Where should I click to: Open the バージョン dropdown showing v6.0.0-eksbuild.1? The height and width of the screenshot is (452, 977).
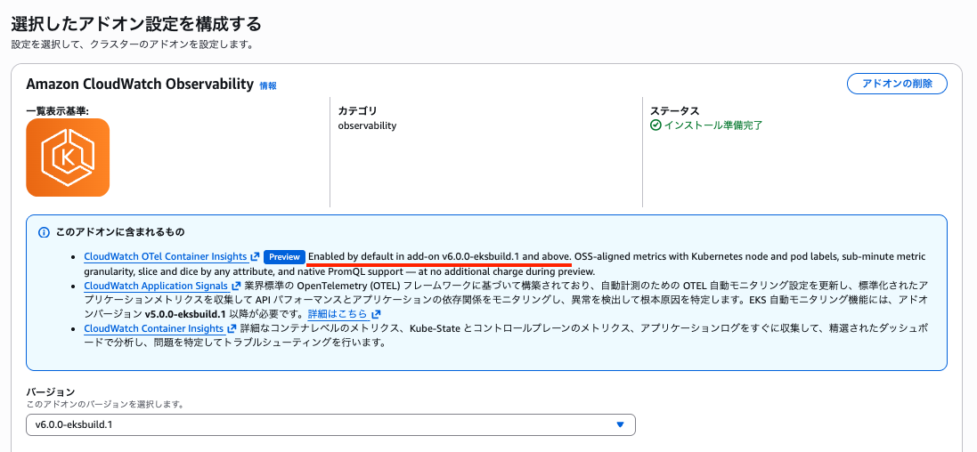330,424
